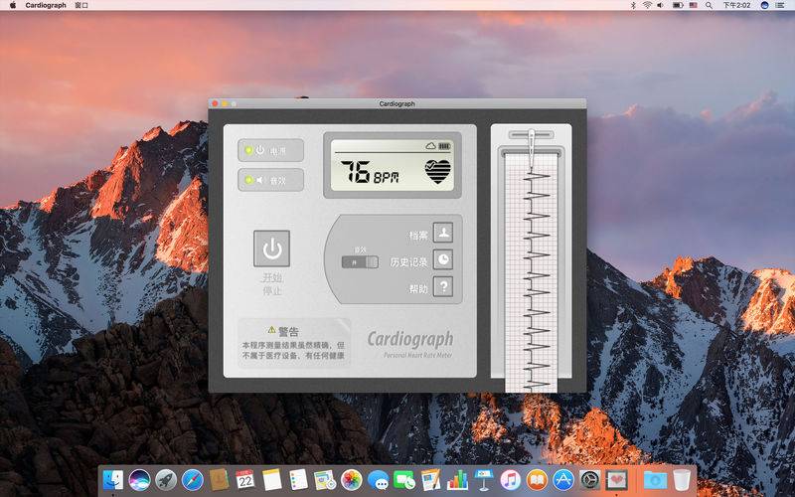Open the volume control in menu bar
795x497 pixels.
[660, 5]
